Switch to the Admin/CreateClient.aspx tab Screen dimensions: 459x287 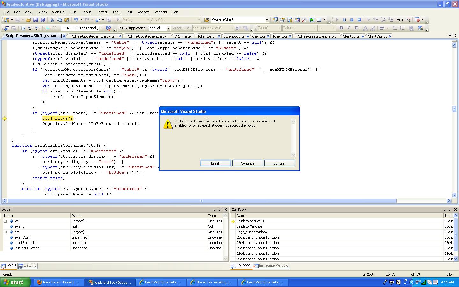(316, 36)
